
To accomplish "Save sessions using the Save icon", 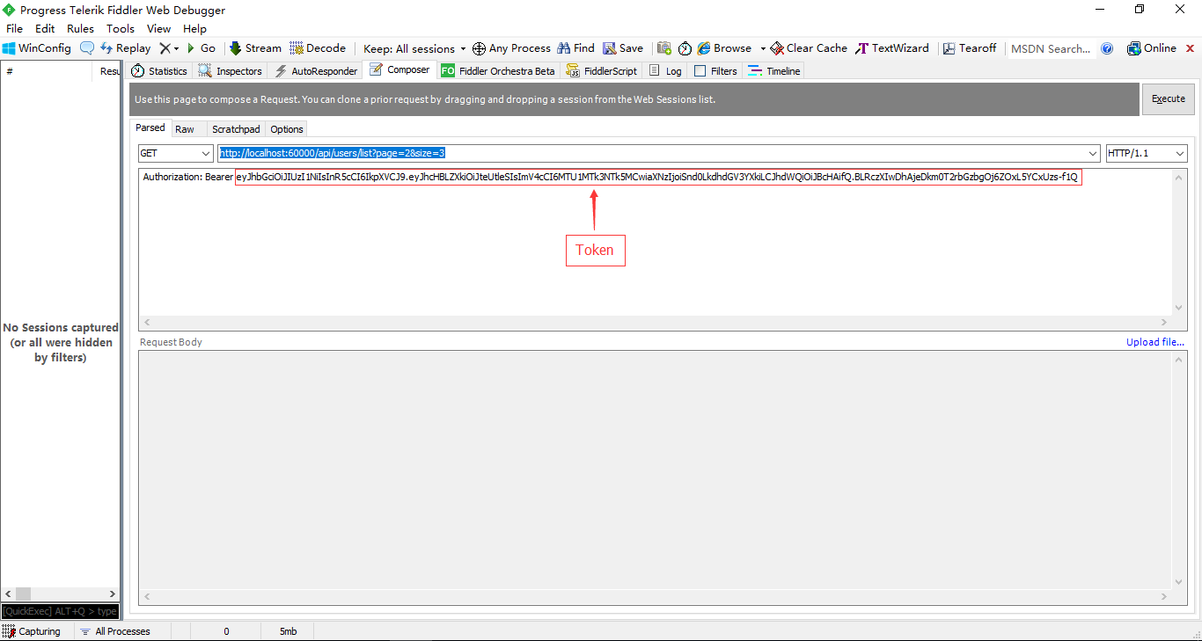I will pos(623,48).
